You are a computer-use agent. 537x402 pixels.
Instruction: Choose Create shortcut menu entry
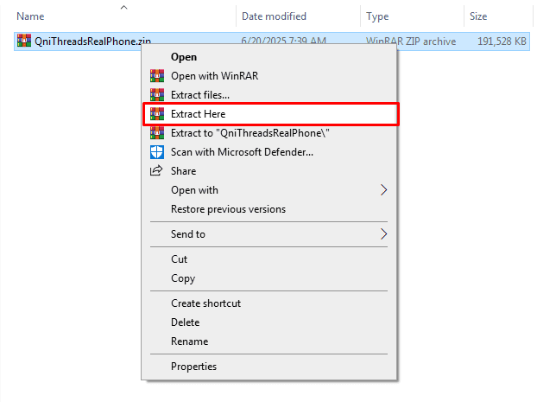pyautogui.click(x=205, y=303)
